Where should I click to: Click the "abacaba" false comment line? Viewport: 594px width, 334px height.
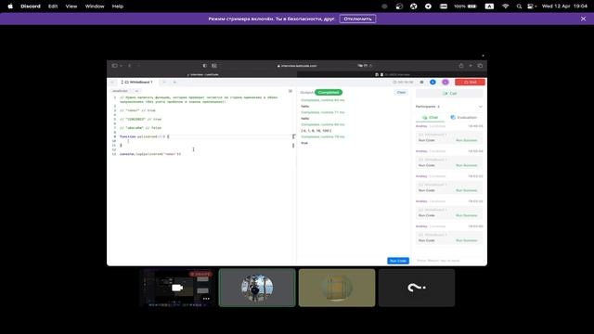tap(140, 128)
